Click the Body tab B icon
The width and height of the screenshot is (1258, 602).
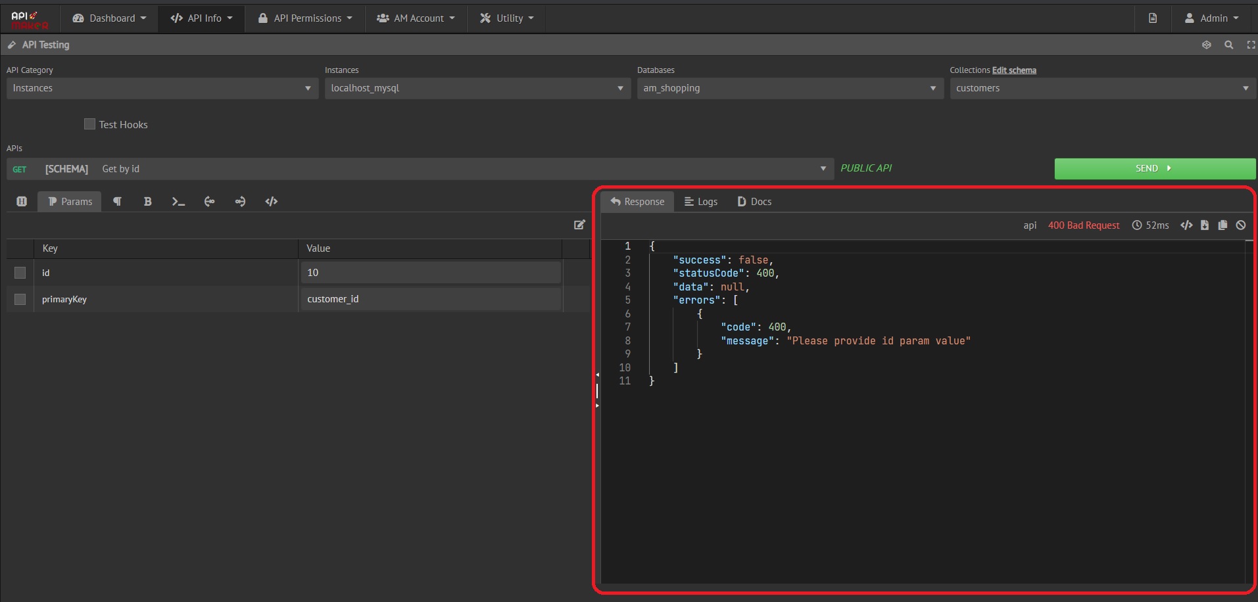(x=147, y=202)
